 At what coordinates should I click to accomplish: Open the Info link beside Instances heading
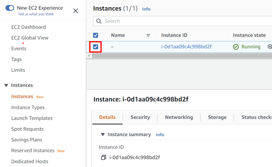point(146,9)
